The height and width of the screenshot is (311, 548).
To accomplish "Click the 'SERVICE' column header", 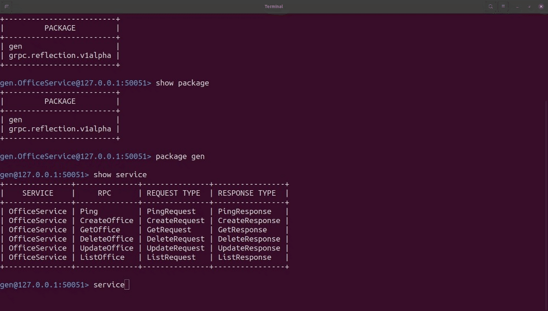I will [38, 193].
